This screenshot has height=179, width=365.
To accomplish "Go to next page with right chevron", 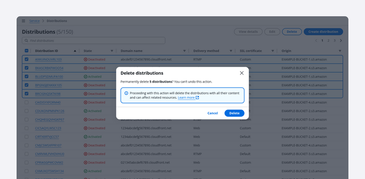I will pyautogui.click(x=341, y=40).
